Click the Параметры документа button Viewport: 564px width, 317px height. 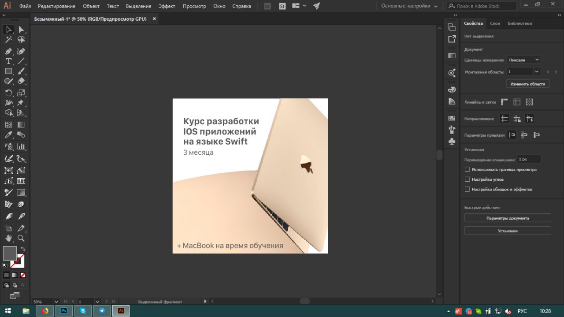(x=508, y=218)
